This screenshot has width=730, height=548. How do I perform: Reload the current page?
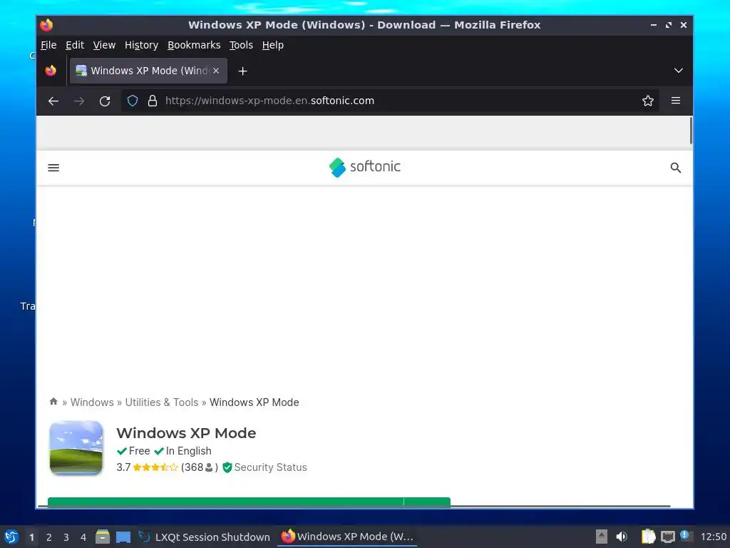[x=105, y=101]
